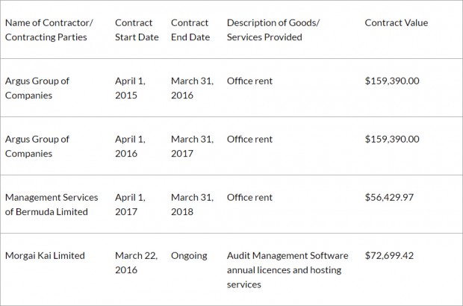463x306 pixels.
Task: Click Argus Group of Companies in the 2016 row
Action: 37,146
